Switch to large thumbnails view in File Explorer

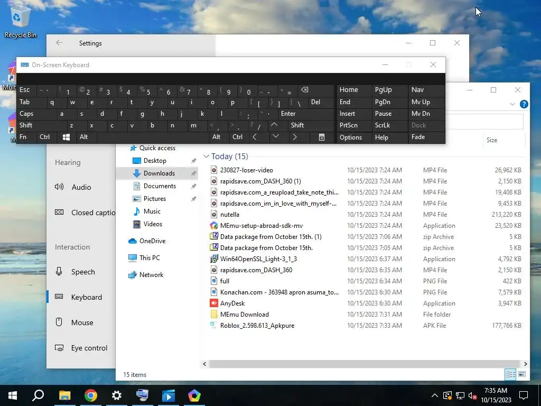[522, 374]
